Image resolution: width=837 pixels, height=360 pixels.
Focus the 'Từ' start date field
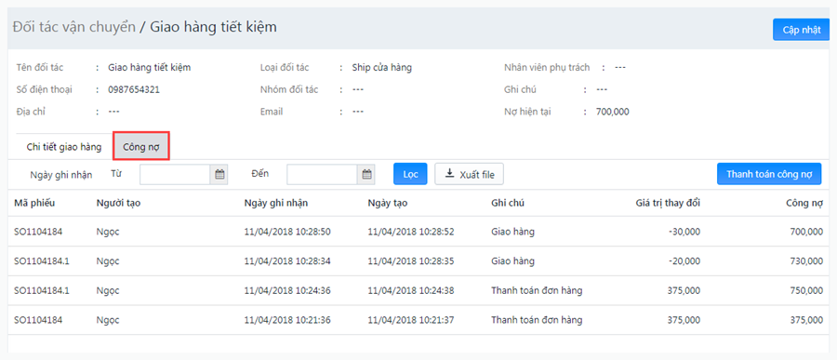(x=175, y=174)
